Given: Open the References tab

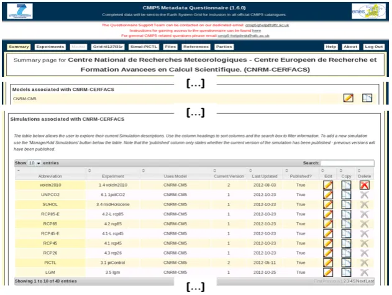Looking at the screenshot, I should 196,47.
